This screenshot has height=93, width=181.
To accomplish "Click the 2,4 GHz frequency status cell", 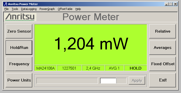I will [93, 68].
